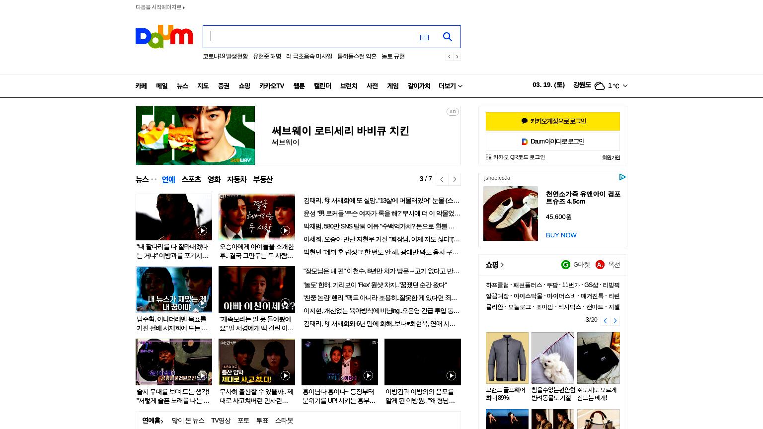Click 스타봇 link
This screenshot has width=763, height=429.
(284, 421)
